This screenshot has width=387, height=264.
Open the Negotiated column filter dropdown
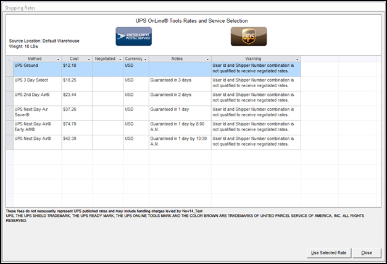pos(120,59)
